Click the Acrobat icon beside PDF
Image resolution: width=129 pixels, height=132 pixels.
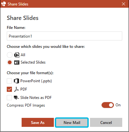[16, 89]
